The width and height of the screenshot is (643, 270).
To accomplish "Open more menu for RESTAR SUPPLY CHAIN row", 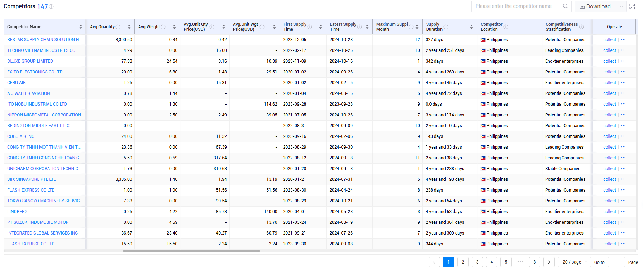I will (x=623, y=40).
